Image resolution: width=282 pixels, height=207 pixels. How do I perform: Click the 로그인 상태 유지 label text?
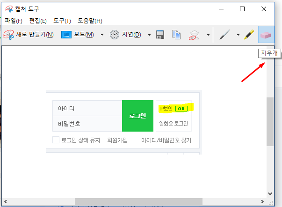pyautogui.click(x=80, y=140)
